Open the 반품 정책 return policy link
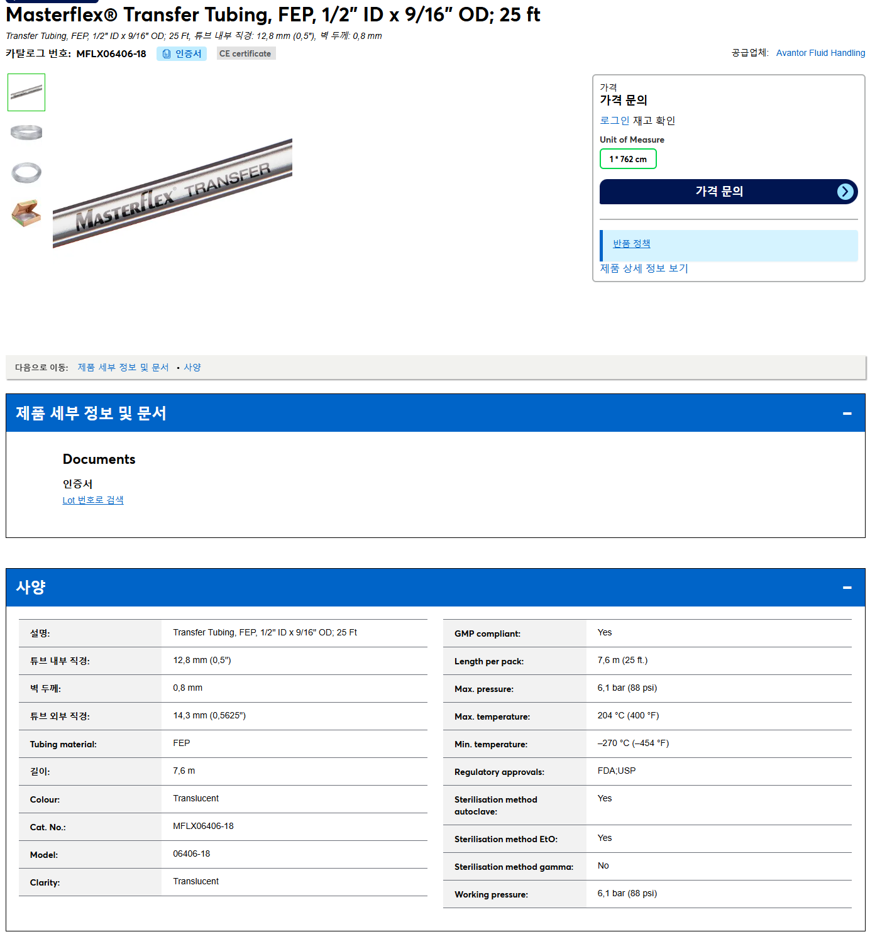The height and width of the screenshot is (944, 870). coord(632,244)
